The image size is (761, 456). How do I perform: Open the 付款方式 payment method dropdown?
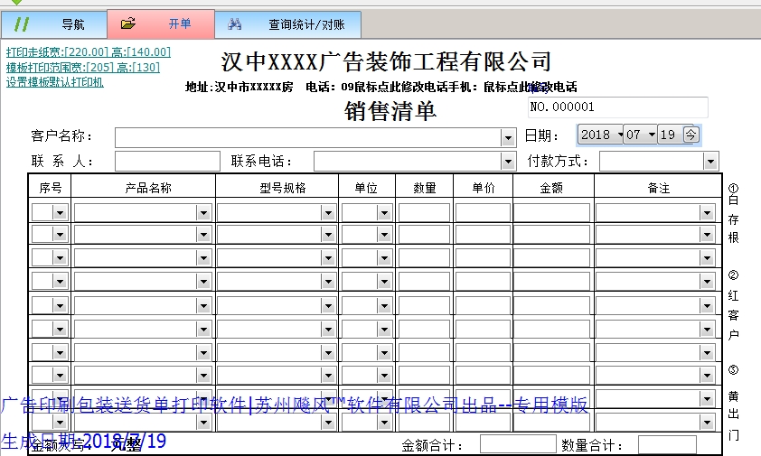coord(710,162)
